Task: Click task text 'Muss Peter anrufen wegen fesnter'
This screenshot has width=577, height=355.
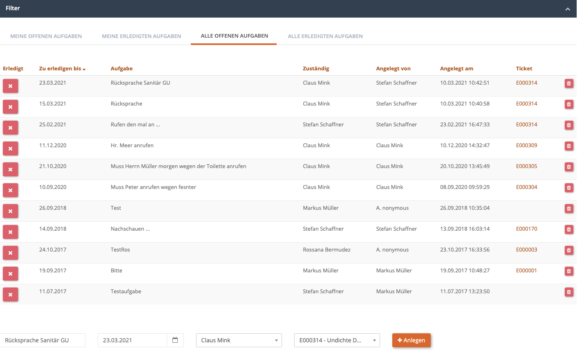Action: pos(153,187)
